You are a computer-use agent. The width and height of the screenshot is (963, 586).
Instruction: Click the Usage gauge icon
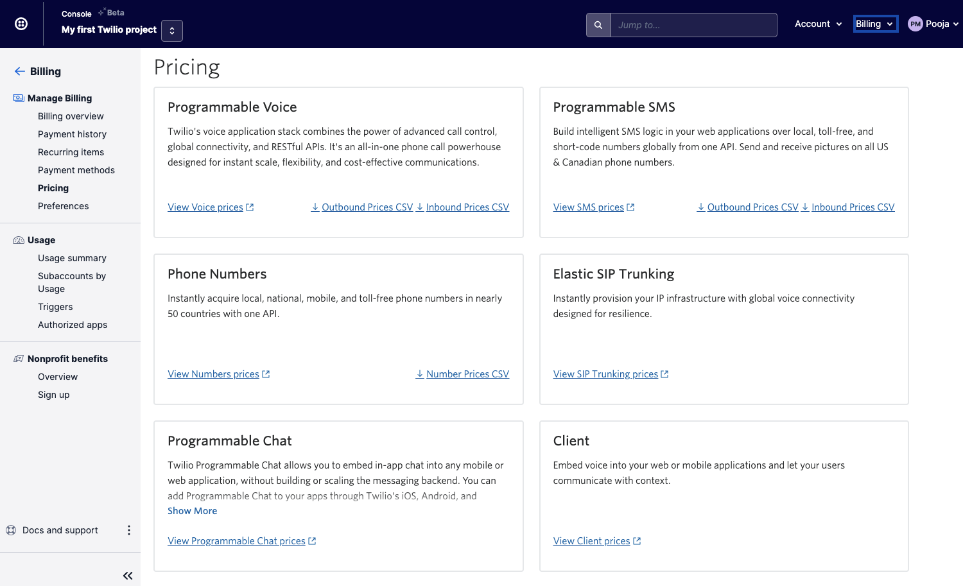(19, 240)
